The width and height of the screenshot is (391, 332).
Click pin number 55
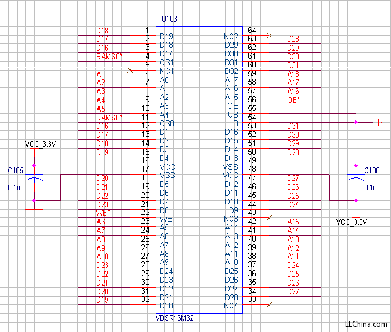[x=252, y=108]
